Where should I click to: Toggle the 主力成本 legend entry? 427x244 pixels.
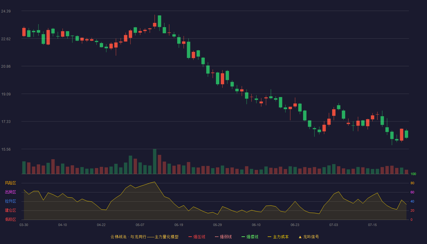[x=278, y=237]
